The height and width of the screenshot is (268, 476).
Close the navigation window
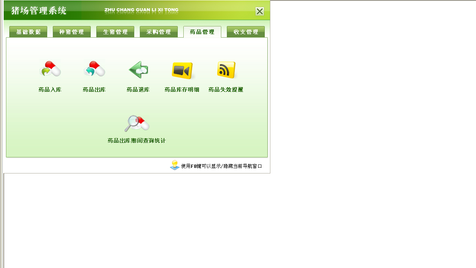click(259, 11)
